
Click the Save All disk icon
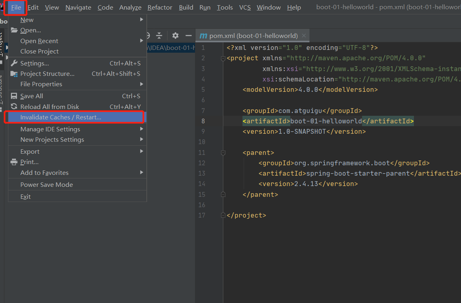point(14,96)
